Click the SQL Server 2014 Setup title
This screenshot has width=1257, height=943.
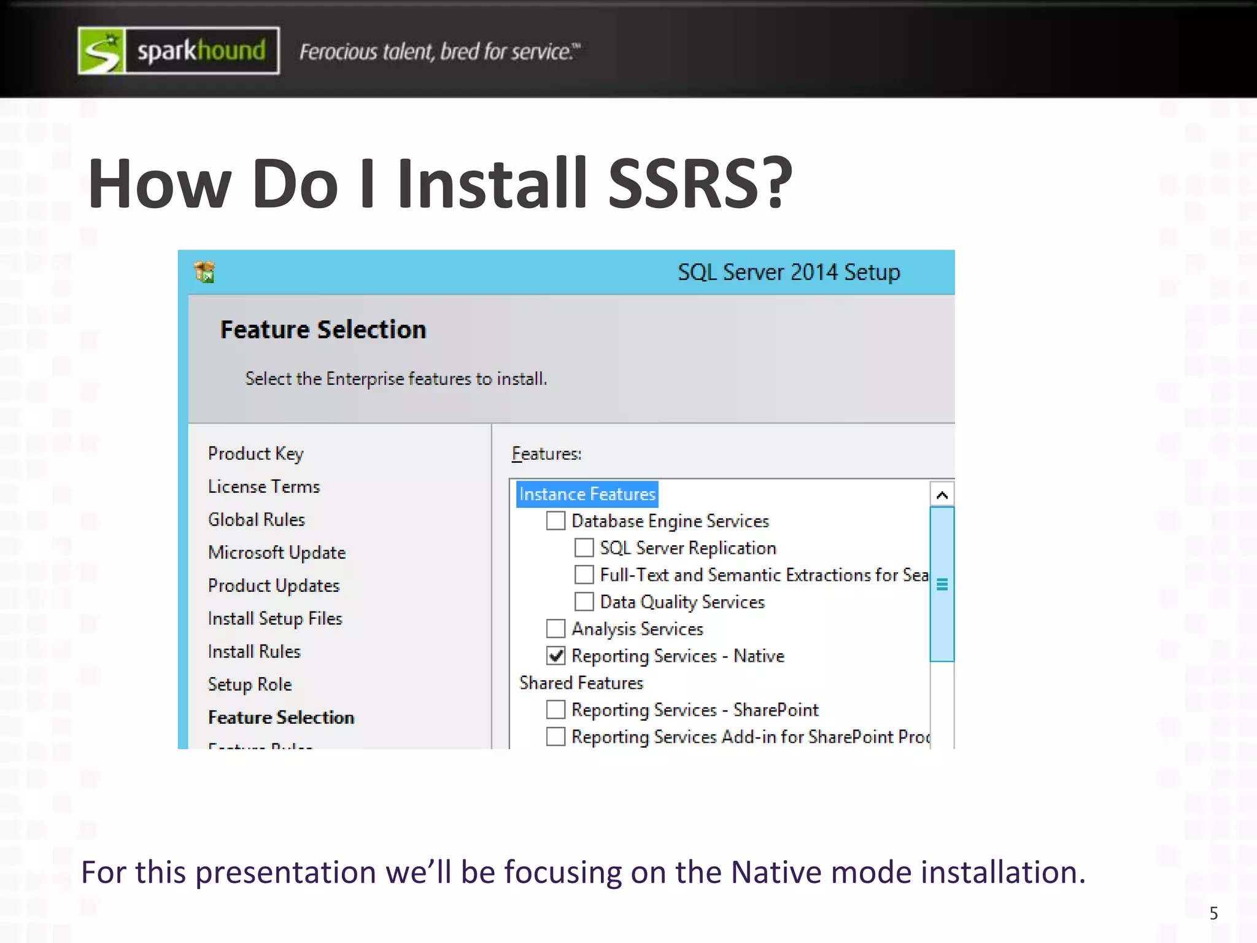pyautogui.click(x=789, y=272)
